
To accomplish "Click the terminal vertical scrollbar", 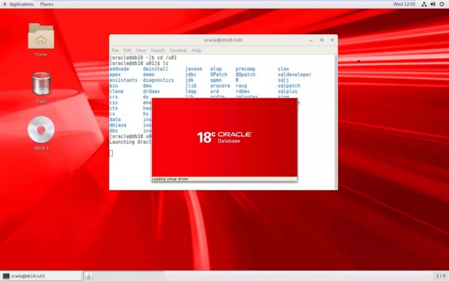I will [x=336, y=122].
